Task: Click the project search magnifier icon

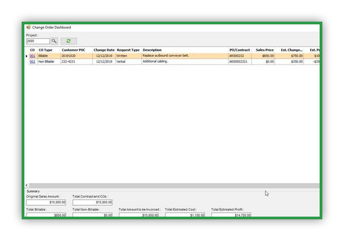Action: 54,41
